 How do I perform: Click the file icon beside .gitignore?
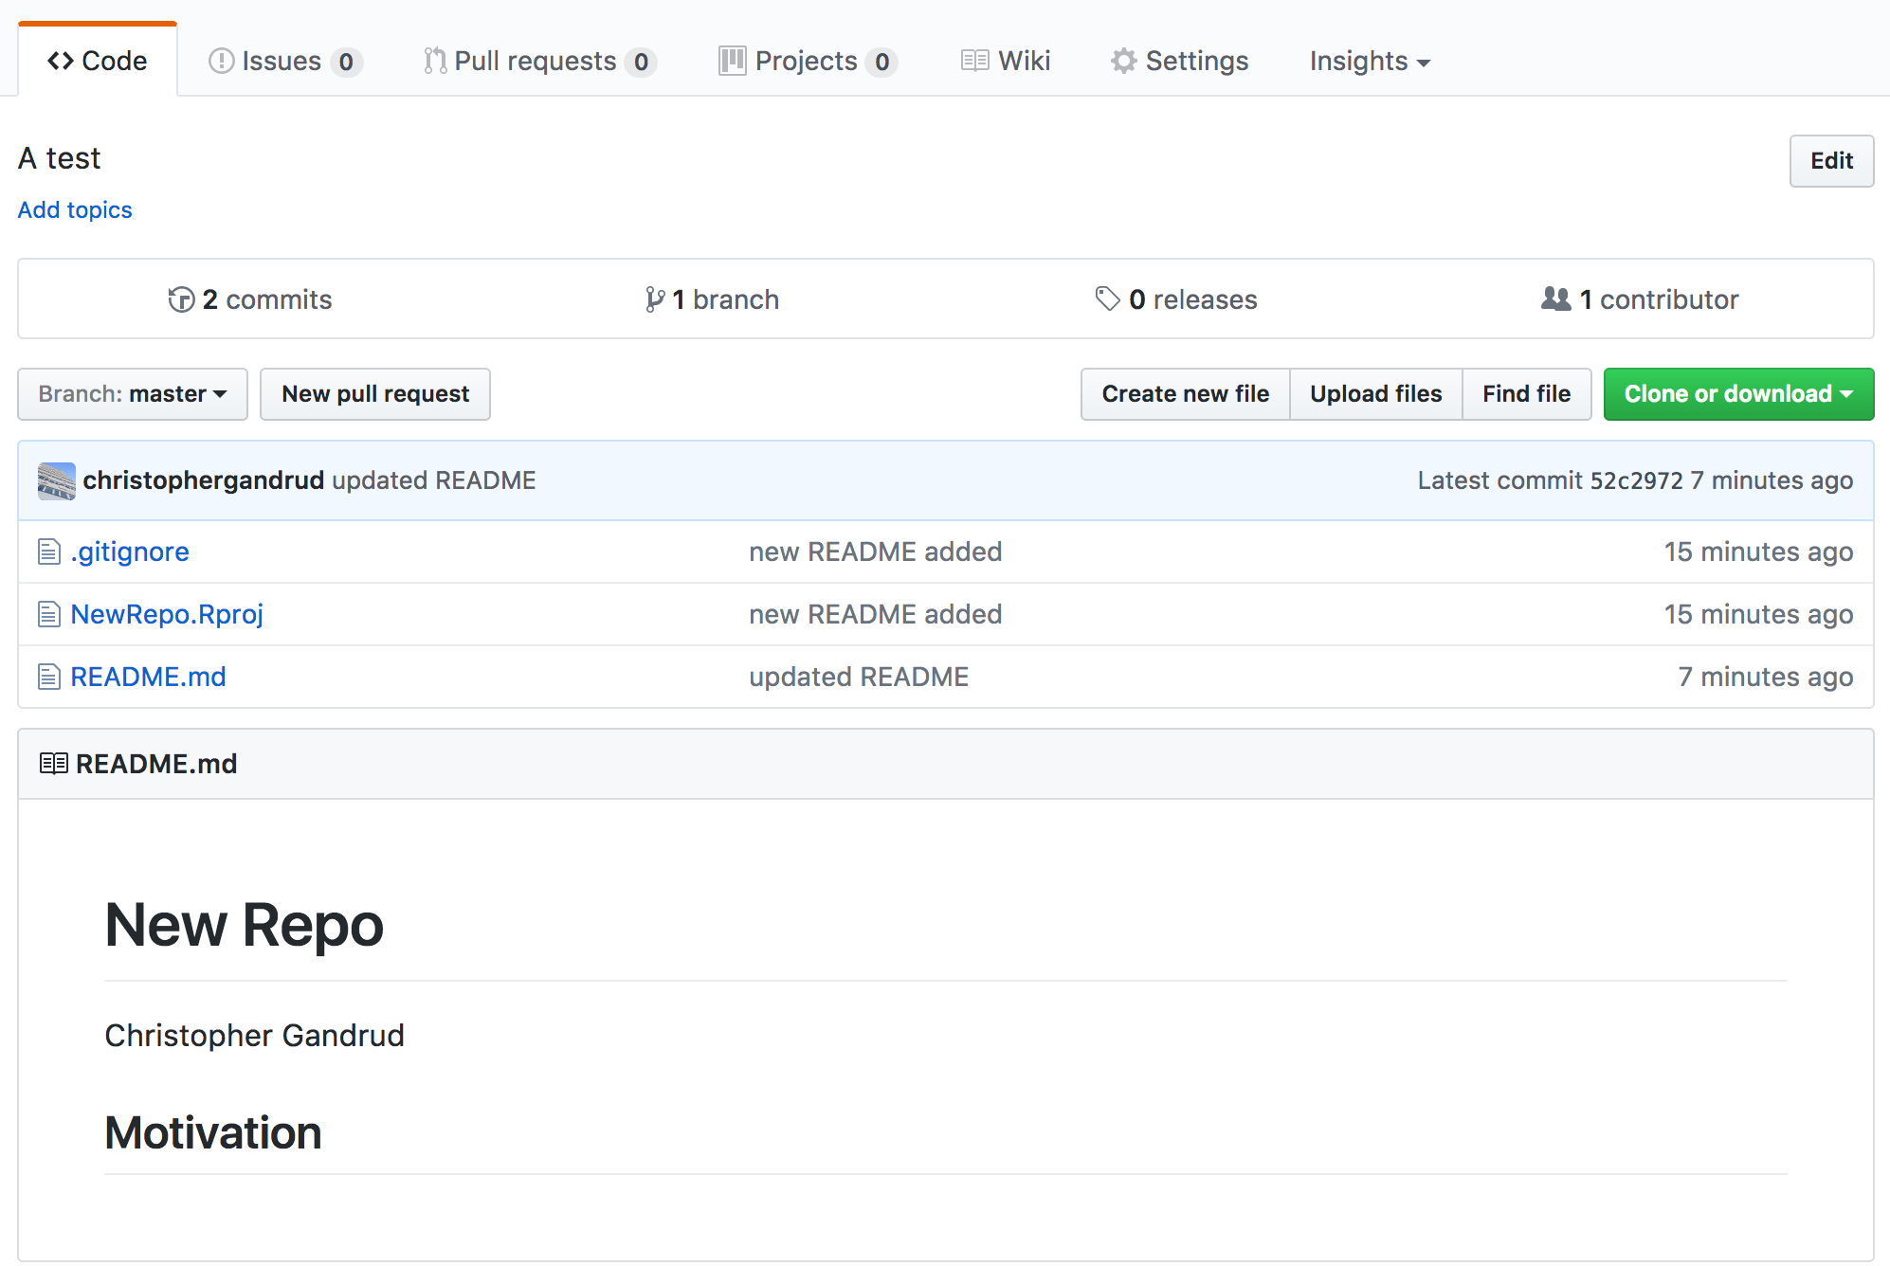(x=49, y=552)
